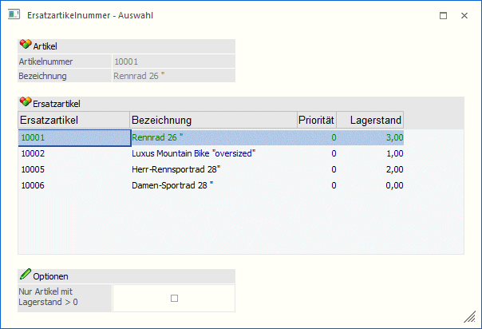Image resolution: width=482 pixels, height=329 pixels.
Task: Select row with article 10001
Action: click(x=73, y=137)
